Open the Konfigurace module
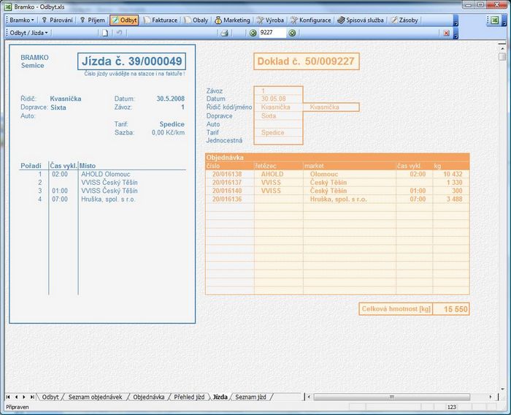Image resolution: width=511 pixels, height=415 pixels. 310,20
